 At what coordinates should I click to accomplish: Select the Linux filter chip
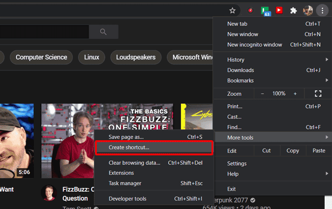click(x=91, y=57)
